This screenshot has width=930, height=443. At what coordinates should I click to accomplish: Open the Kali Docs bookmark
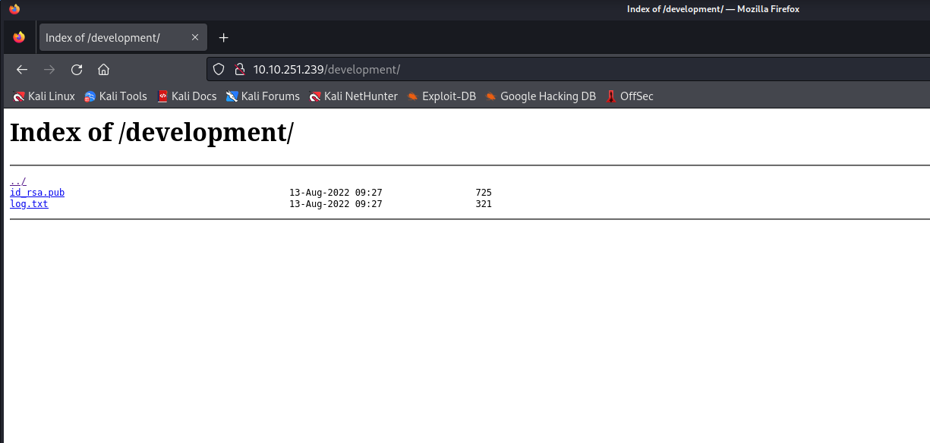coord(187,96)
